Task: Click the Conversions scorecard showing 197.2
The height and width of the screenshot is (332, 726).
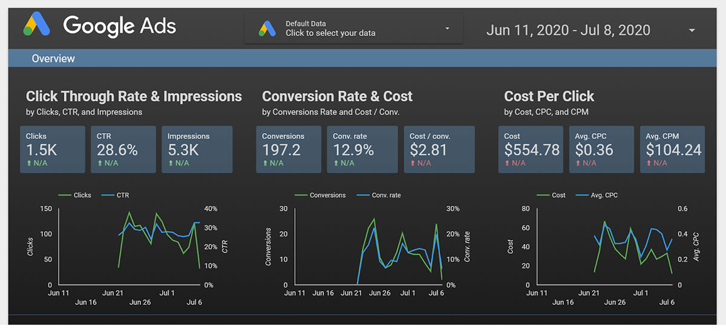Action: (289, 149)
